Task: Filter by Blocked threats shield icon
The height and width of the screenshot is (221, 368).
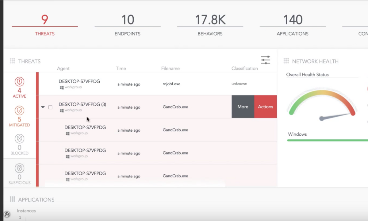Action: (20, 139)
